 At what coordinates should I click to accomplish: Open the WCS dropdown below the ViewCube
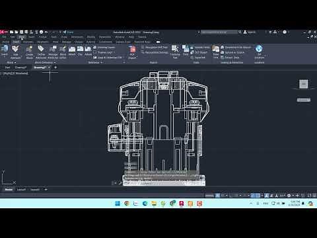coord(304,100)
